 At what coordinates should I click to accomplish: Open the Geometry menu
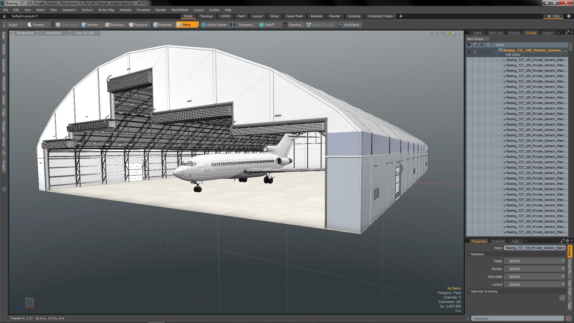tap(69, 10)
